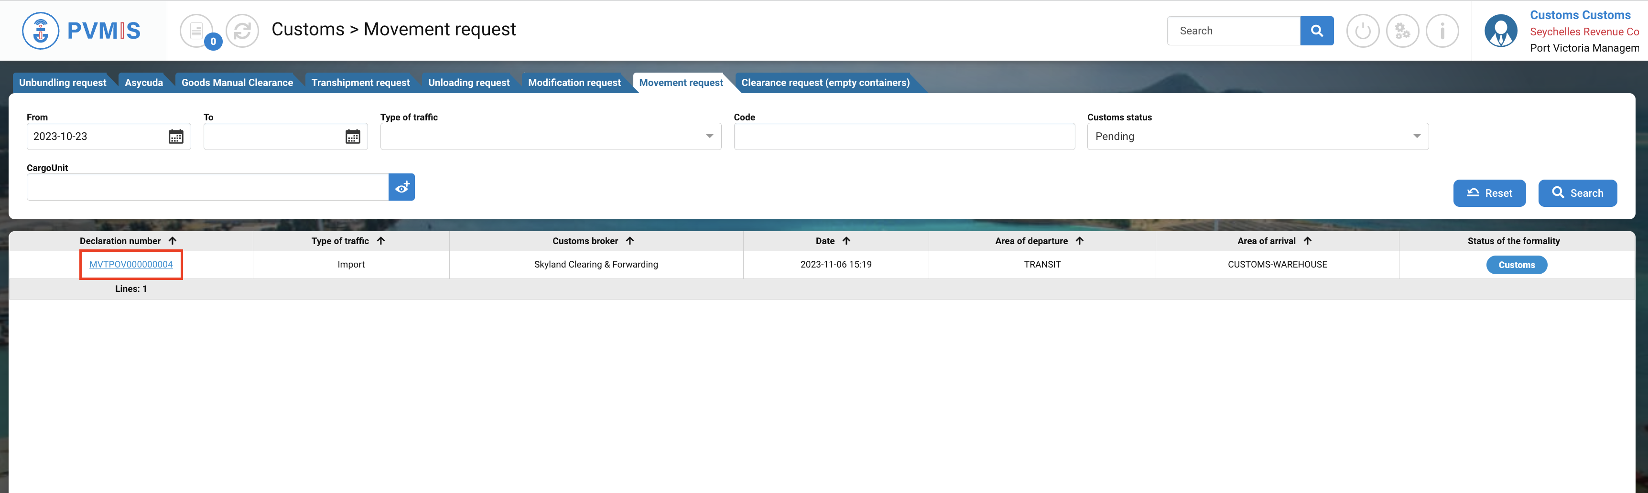Open the To date calendar picker
This screenshot has height=493, width=1648.
coord(353,137)
